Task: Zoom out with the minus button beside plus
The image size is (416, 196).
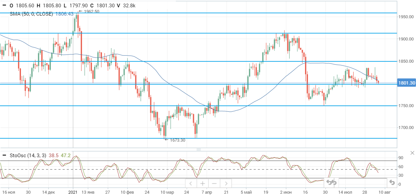Action: click(x=214, y=183)
